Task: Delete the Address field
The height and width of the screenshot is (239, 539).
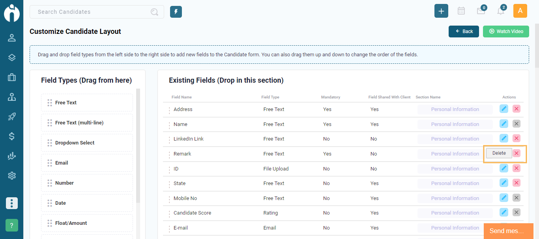Action: pyautogui.click(x=517, y=109)
